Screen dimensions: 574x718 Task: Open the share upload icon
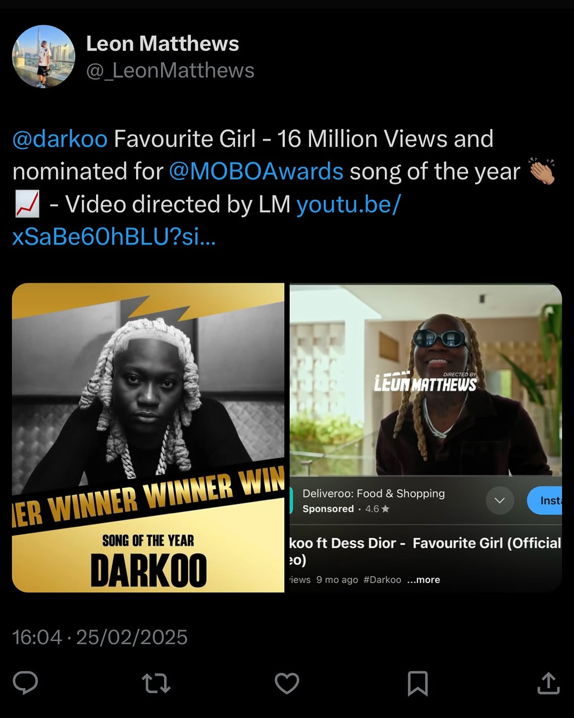click(x=548, y=683)
